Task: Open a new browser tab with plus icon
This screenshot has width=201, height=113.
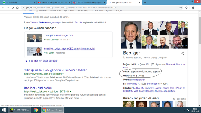Action: (145, 3)
